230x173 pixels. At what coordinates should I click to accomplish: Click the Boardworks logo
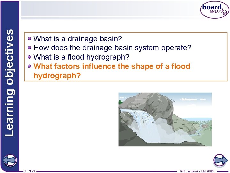pyautogui.click(x=214, y=10)
